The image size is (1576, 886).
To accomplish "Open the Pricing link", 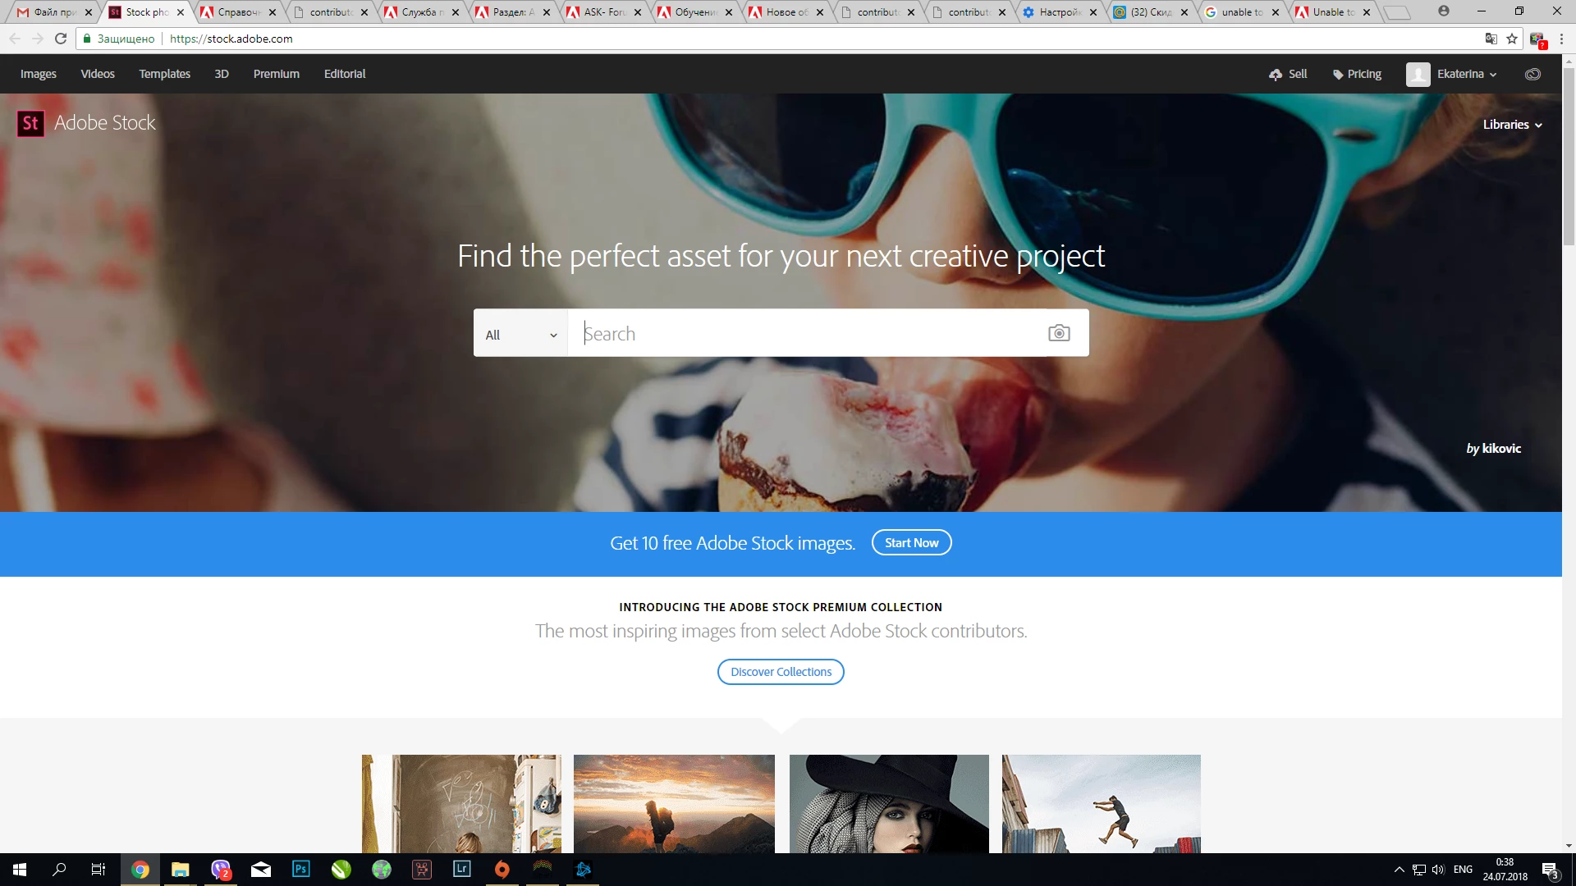I will [x=1357, y=74].
